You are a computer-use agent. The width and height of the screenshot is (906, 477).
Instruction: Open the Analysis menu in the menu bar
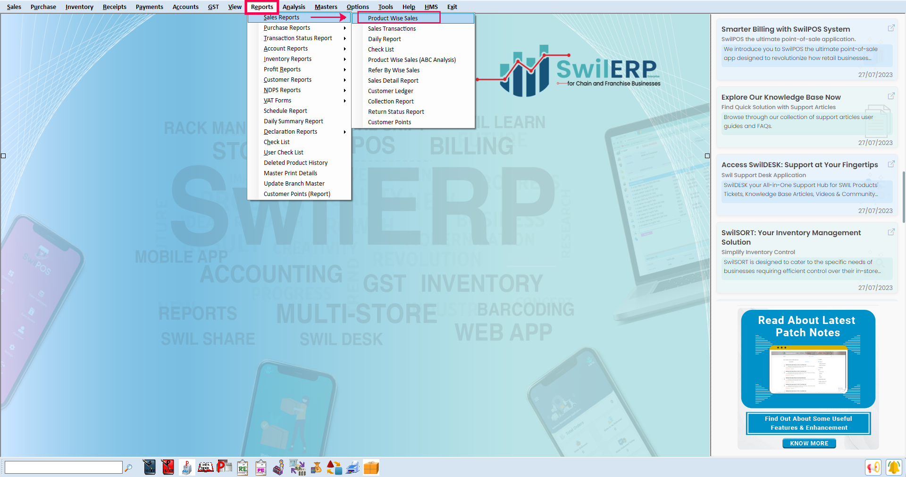point(294,7)
